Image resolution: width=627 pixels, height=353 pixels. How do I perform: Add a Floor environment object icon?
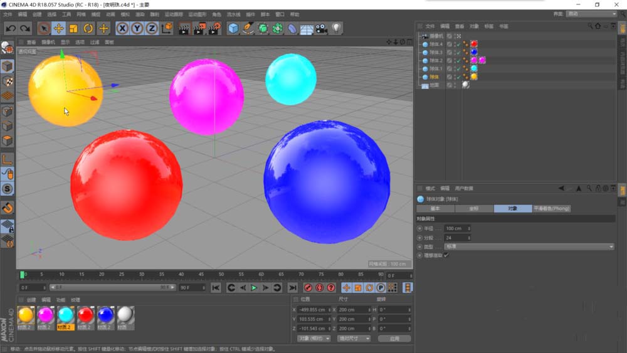[x=307, y=29]
